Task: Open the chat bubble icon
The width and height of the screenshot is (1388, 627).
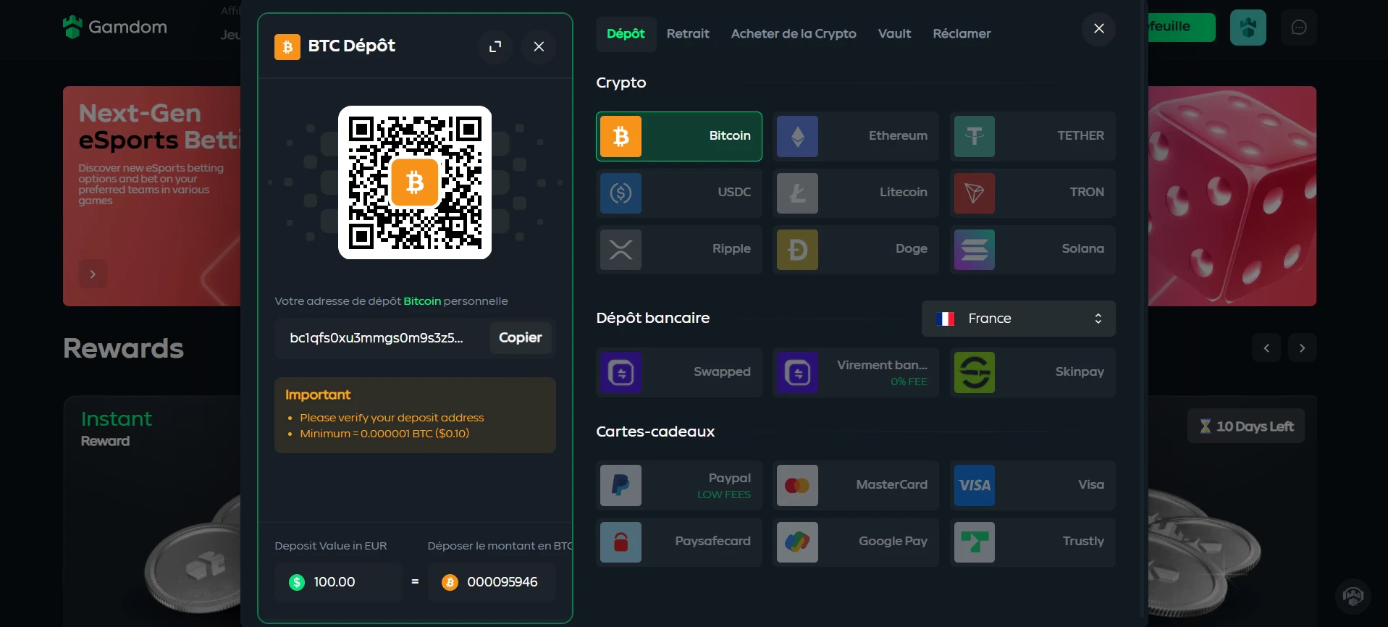Action: [1299, 28]
